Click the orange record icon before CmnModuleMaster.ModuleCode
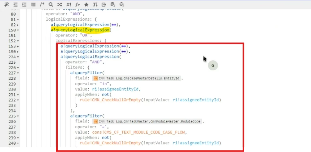Viewport: 311px width, 152px height. coord(95,121)
